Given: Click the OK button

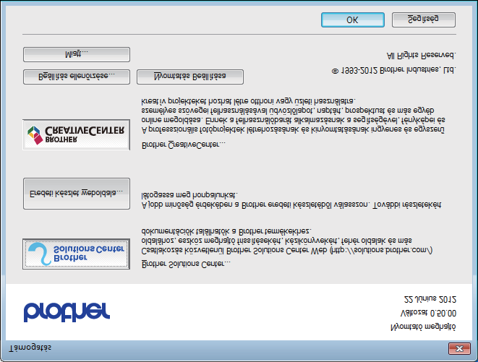Looking at the screenshot, I should tap(352, 20).
